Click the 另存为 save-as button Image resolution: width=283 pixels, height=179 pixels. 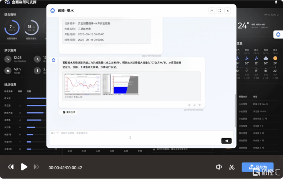(258, 167)
